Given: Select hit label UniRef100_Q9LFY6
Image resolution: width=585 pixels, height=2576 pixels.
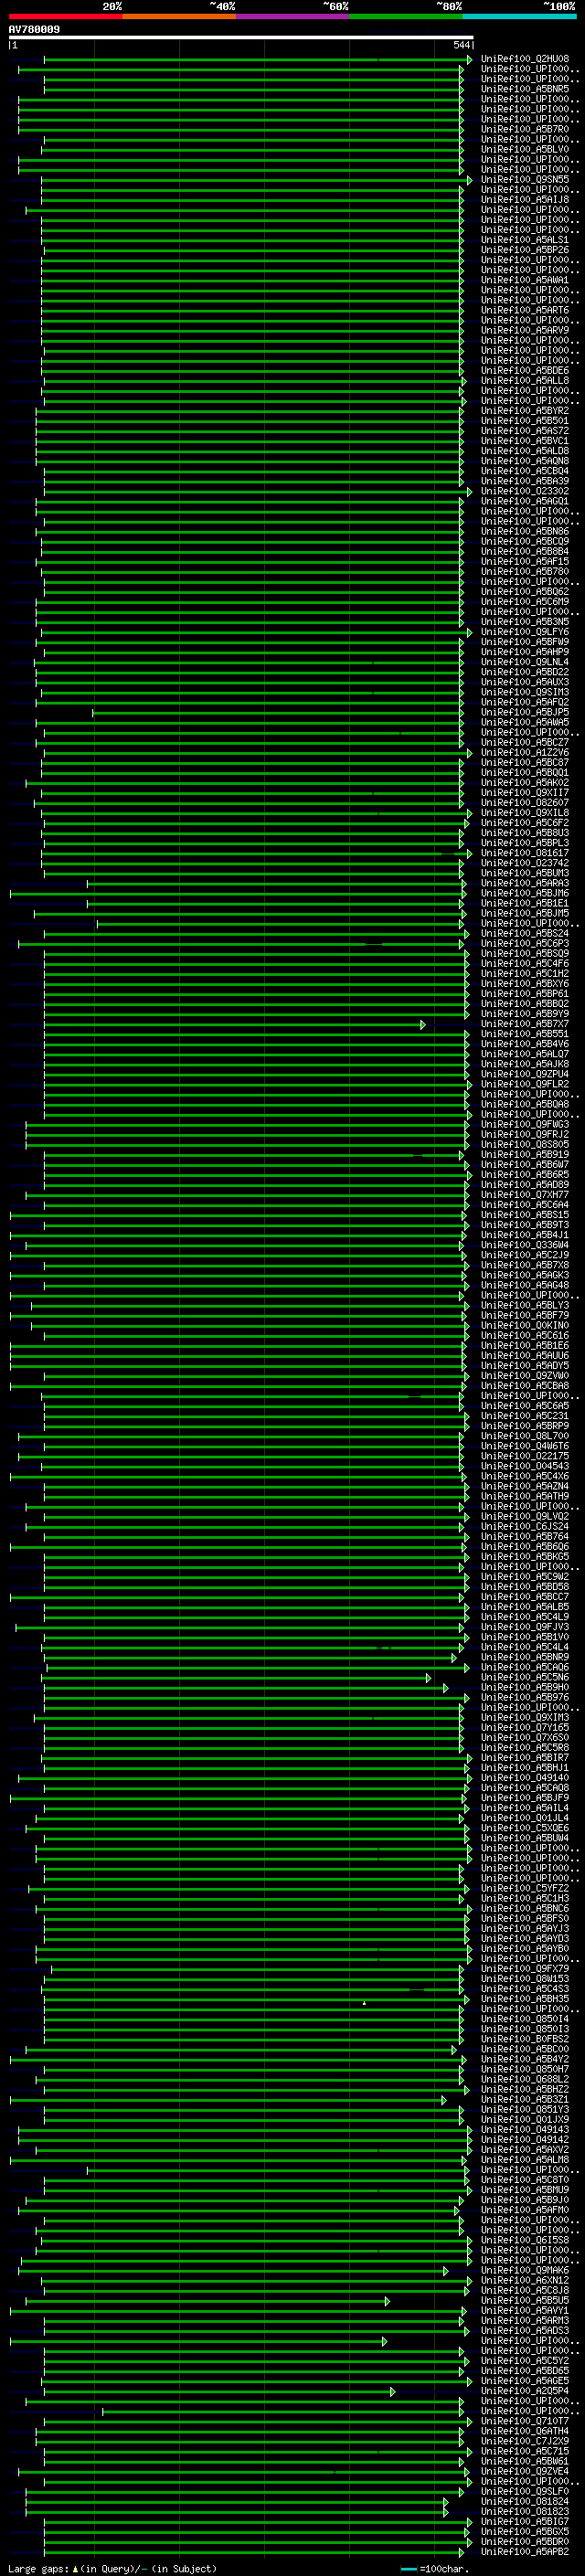Looking at the screenshot, I should (x=525, y=632).
